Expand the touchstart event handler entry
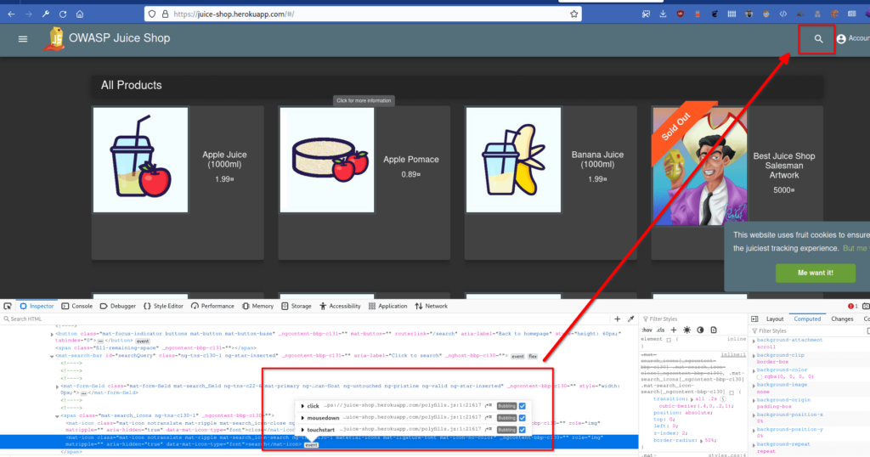 click(302, 430)
